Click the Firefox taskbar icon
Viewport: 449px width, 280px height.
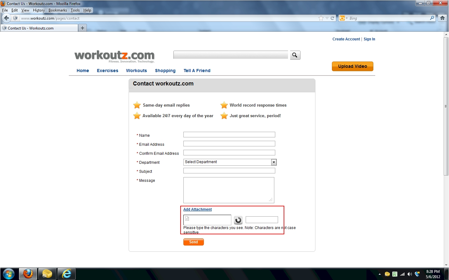(x=28, y=274)
